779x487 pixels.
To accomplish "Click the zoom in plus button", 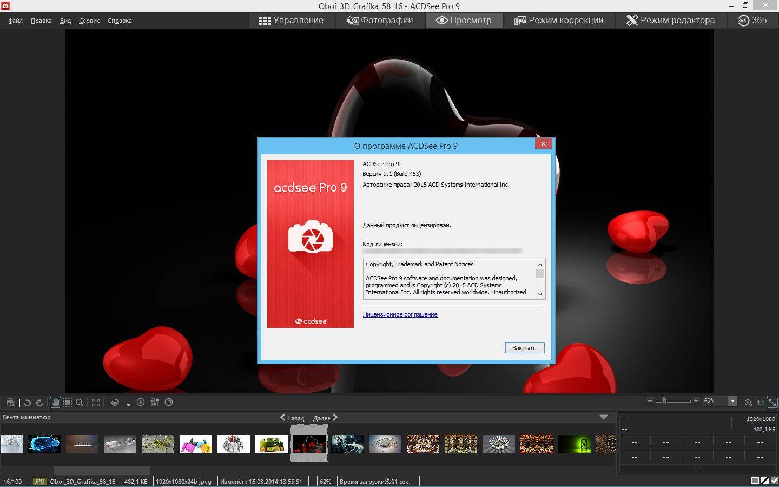I will [696, 400].
